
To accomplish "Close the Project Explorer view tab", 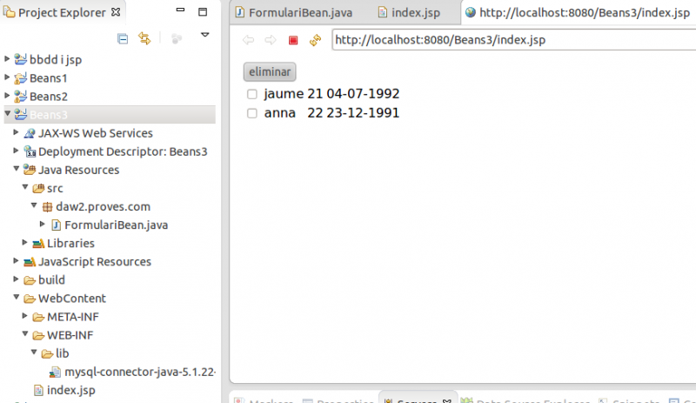I will pos(117,13).
